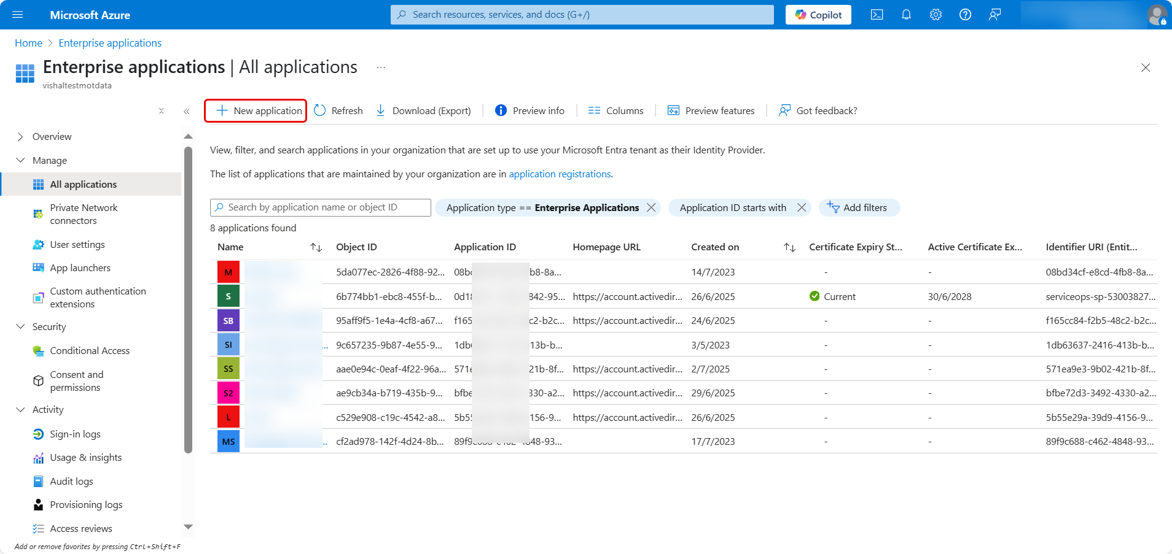Open the notifications bell
This screenshot has width=1172, height=554.
(906, 15)
